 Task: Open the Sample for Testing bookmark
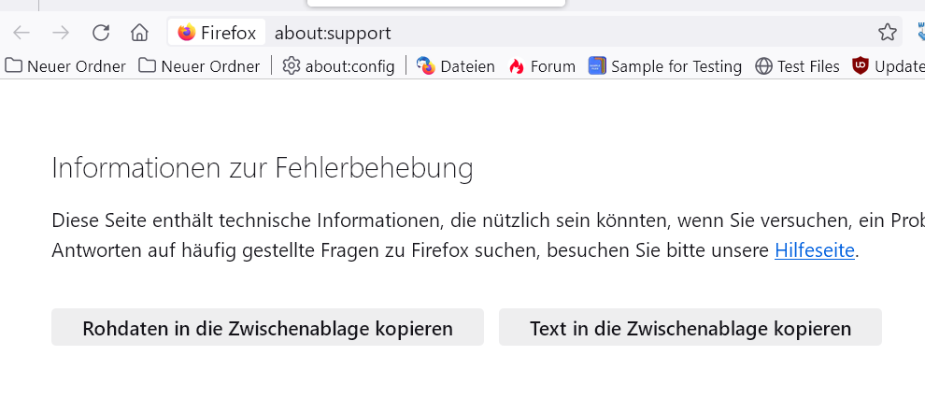coord(664,66)
